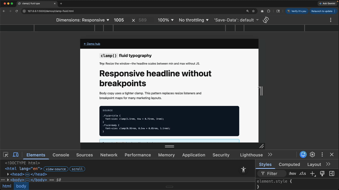
Task: Toggle the device toolbar icon
Action: [x=16, y=155]
